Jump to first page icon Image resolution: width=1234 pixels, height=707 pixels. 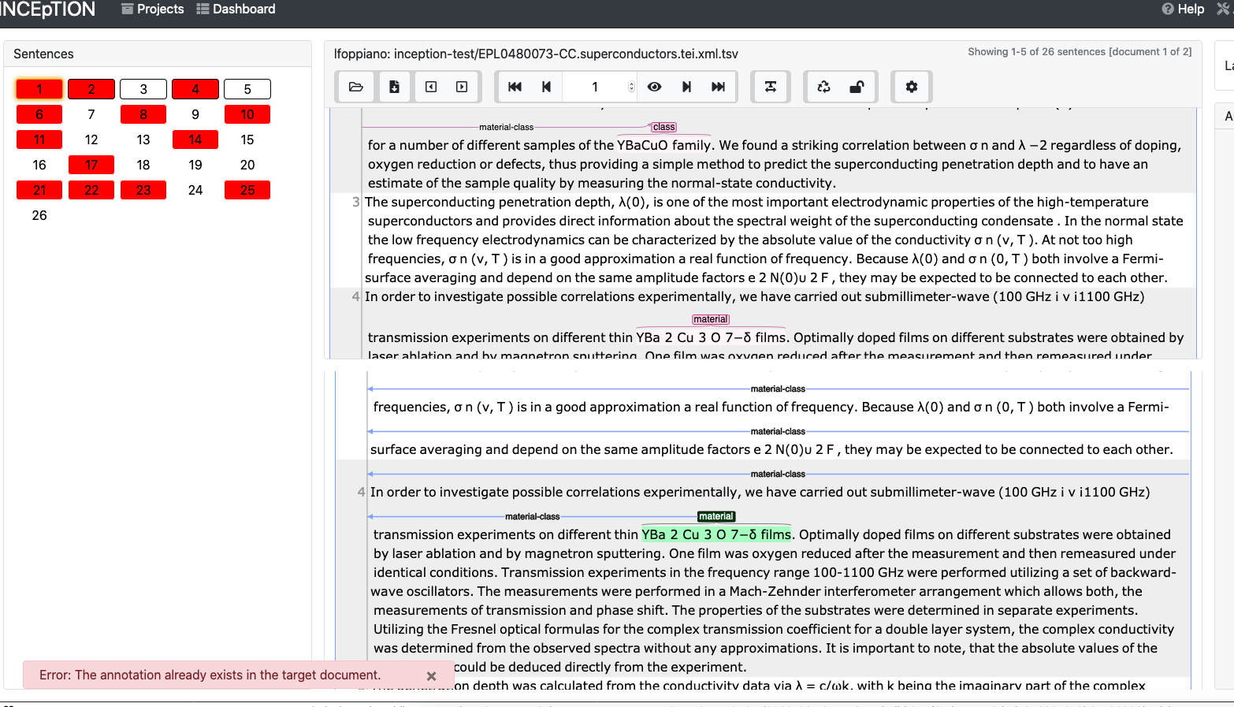point(515,87)
